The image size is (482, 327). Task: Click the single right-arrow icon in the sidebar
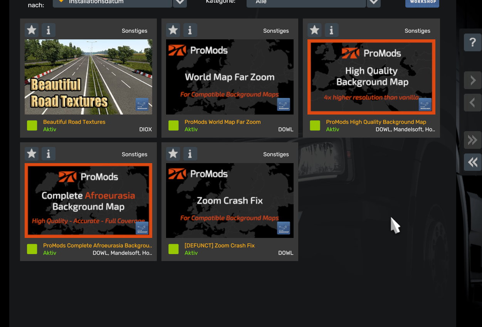pyautogui.click(x=472, y=80)
